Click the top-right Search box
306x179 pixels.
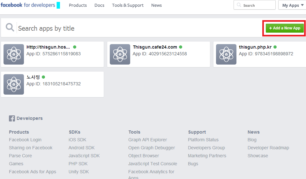point(254,5)
